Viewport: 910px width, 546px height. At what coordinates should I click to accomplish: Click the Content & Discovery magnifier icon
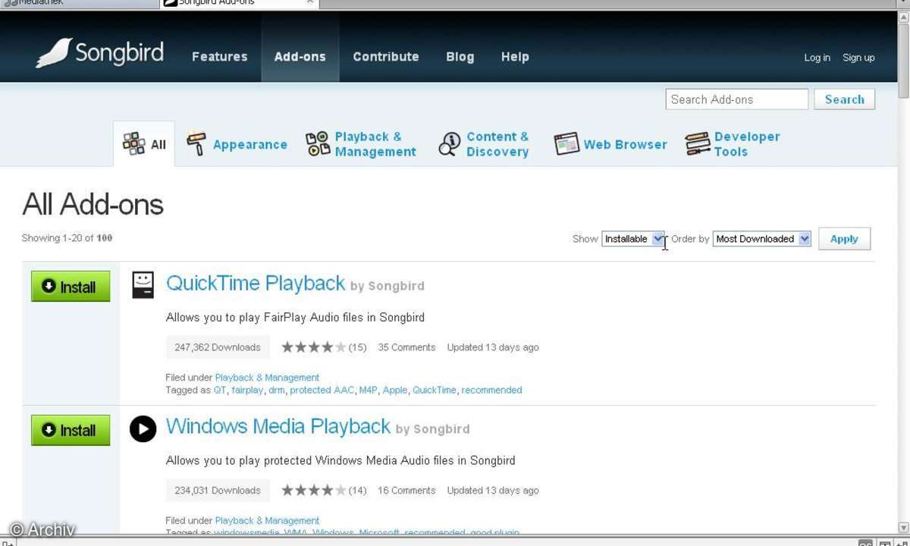click(450, 144)
